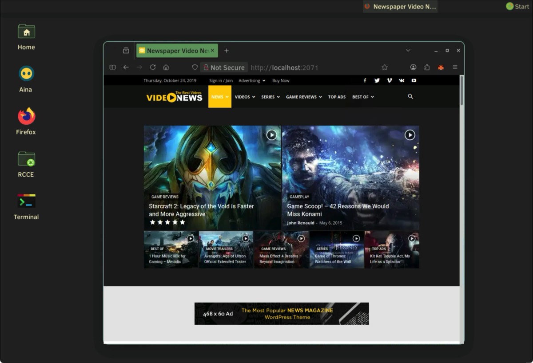The image size is (533, 363).
Task: Go to browser home page icon
Action: [166, 67]
